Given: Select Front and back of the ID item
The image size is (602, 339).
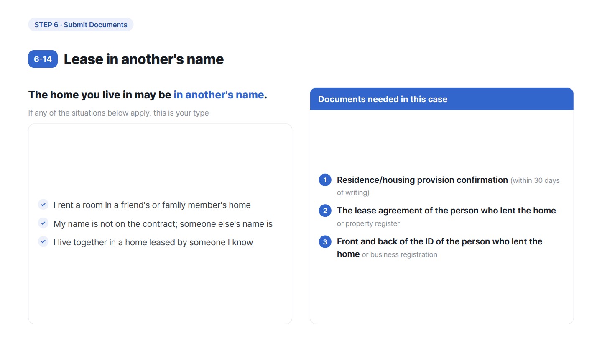Looking at the screenshot, I should click(440, 248).
